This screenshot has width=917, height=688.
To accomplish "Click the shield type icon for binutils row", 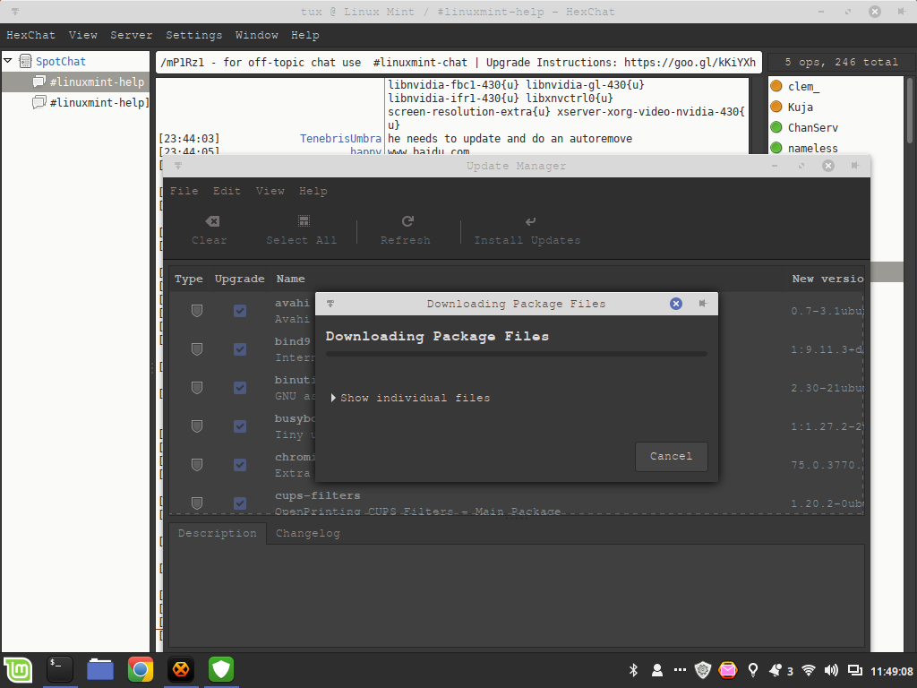I will click(197, 388).
